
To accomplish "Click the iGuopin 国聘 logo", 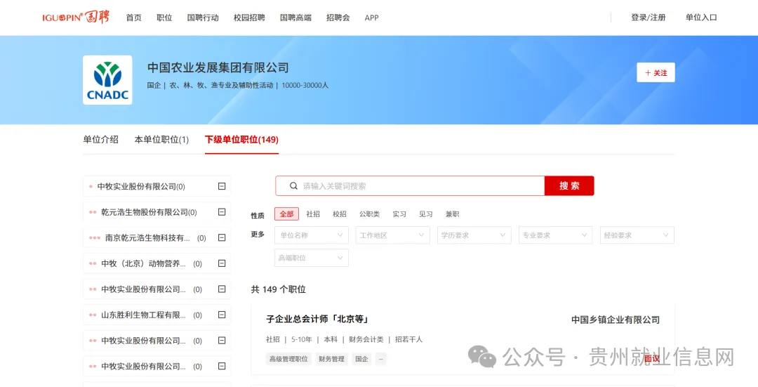I will [x=75, y=18].
